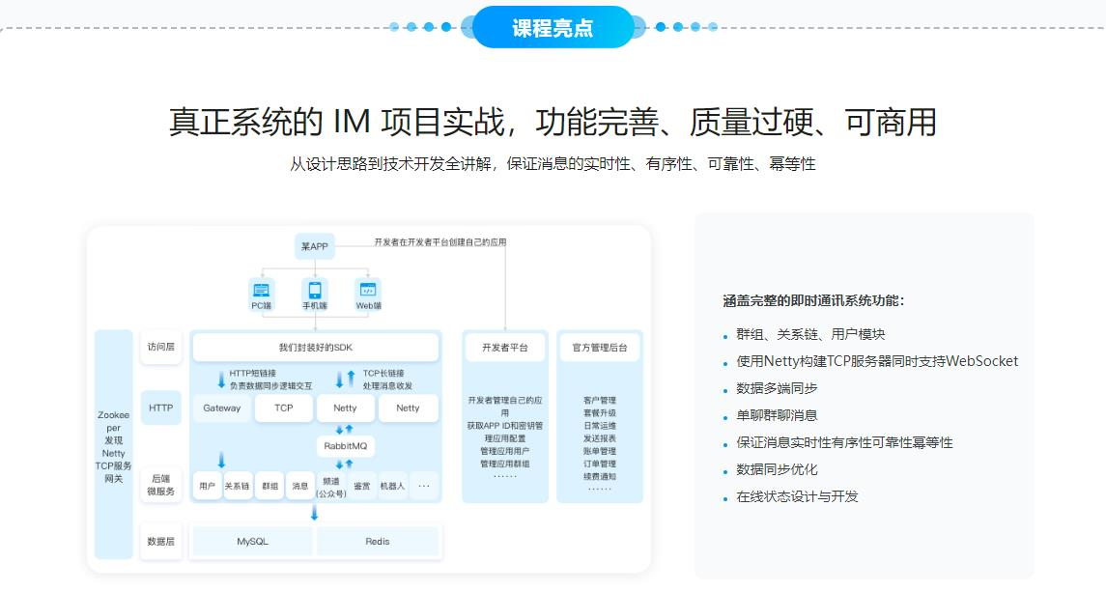Click the 在线状态设计与开发 bullet item
This screenshot has width=1106, height=591.
tap(797, 496)
